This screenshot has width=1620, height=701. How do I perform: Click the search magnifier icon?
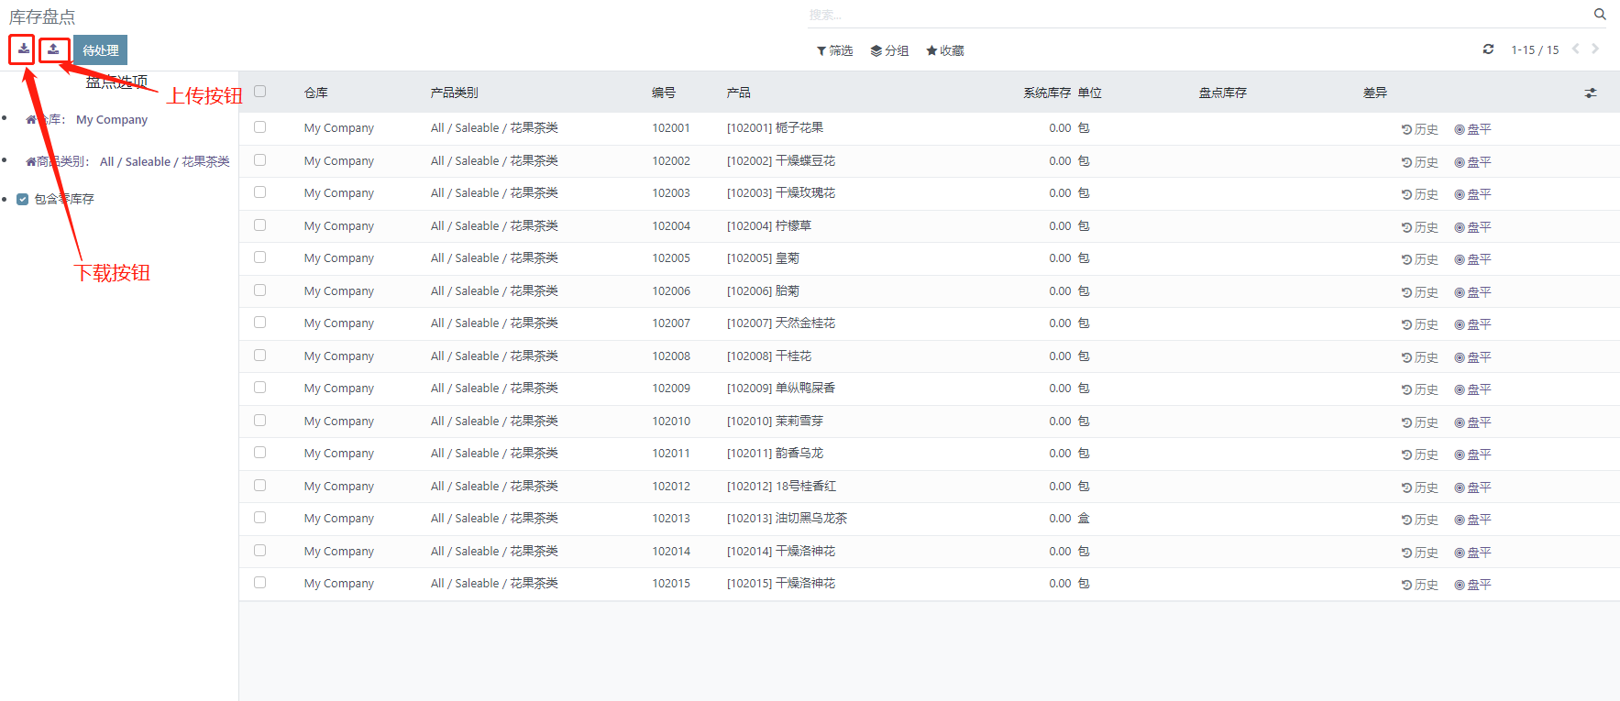pyautogui.click(x=1600, y=15)
